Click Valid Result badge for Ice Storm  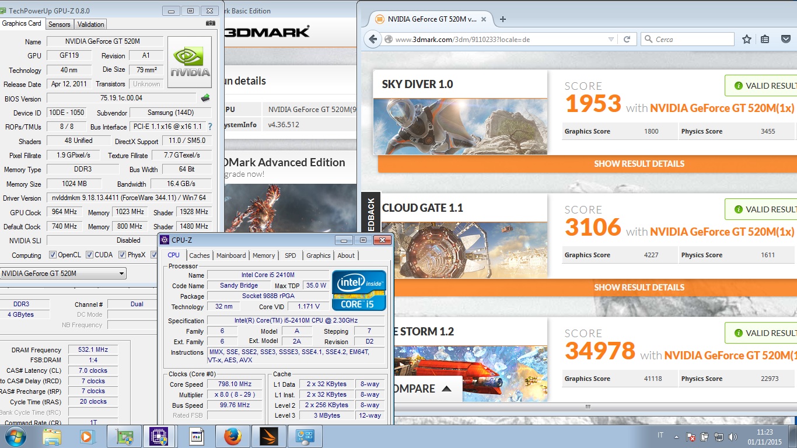[x=761, y=333]
